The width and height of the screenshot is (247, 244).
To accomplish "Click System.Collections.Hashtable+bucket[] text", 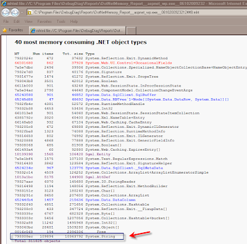I will [x=127, y=218].
